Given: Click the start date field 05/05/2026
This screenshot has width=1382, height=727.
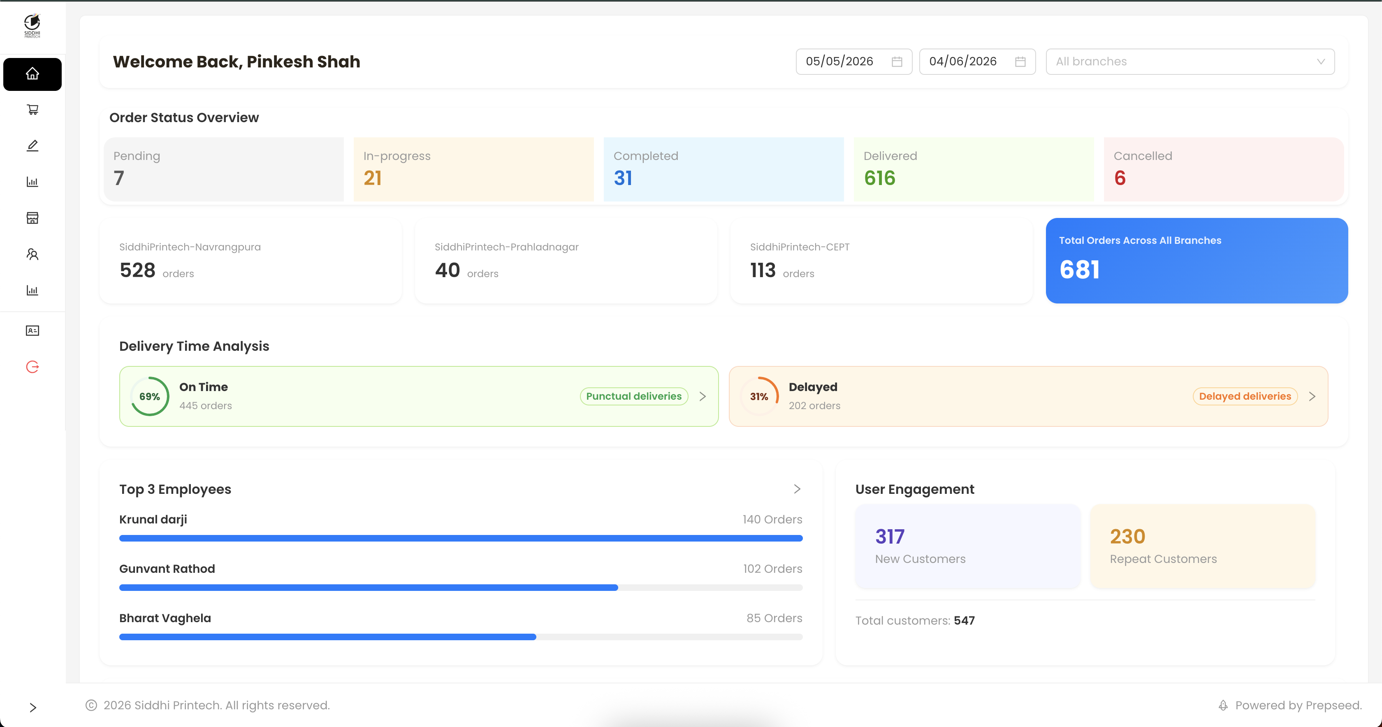Looking at the screenshot, I should click(853, 62).
